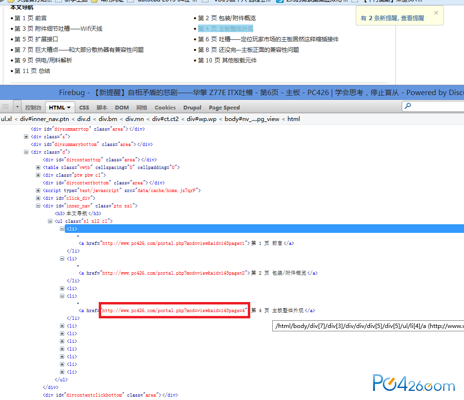Select html at the breadcrumb end
The height and width of the screenshot is (400, 464).
pos(293,119)
